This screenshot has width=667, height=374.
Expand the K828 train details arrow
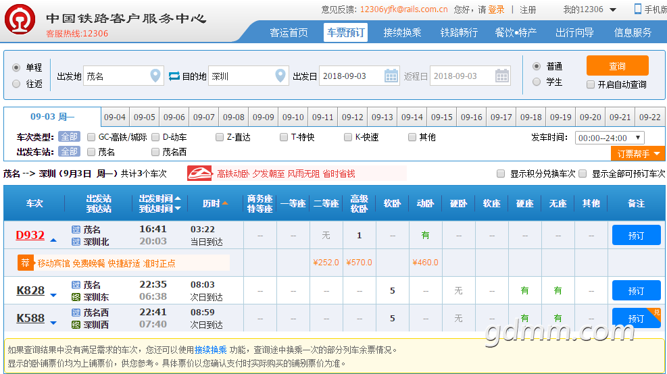pyautogui.click(x=53, y=295)
